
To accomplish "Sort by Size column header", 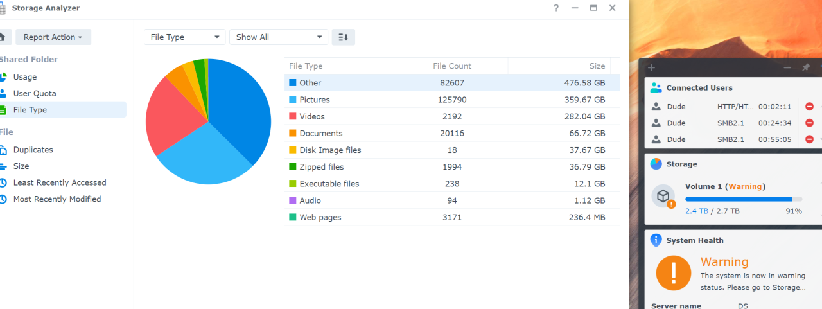I will (559, 66).
